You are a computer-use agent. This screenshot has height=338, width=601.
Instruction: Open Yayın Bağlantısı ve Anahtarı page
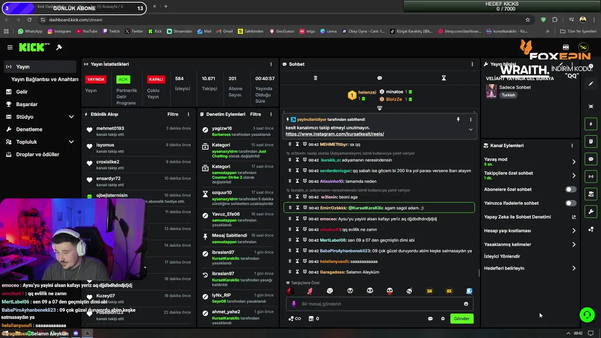tap(45, 79)
